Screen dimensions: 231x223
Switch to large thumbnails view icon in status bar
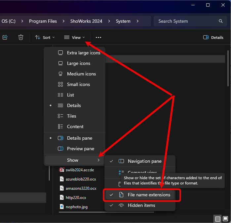pos(225,219)
